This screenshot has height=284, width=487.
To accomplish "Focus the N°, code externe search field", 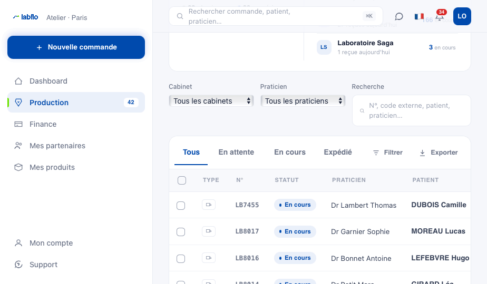I will pyautogui.click(x=412, y=110).
